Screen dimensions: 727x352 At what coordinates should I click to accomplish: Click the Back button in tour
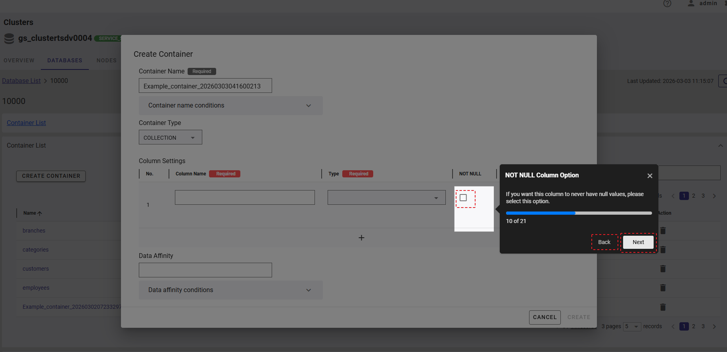(604, 242)
